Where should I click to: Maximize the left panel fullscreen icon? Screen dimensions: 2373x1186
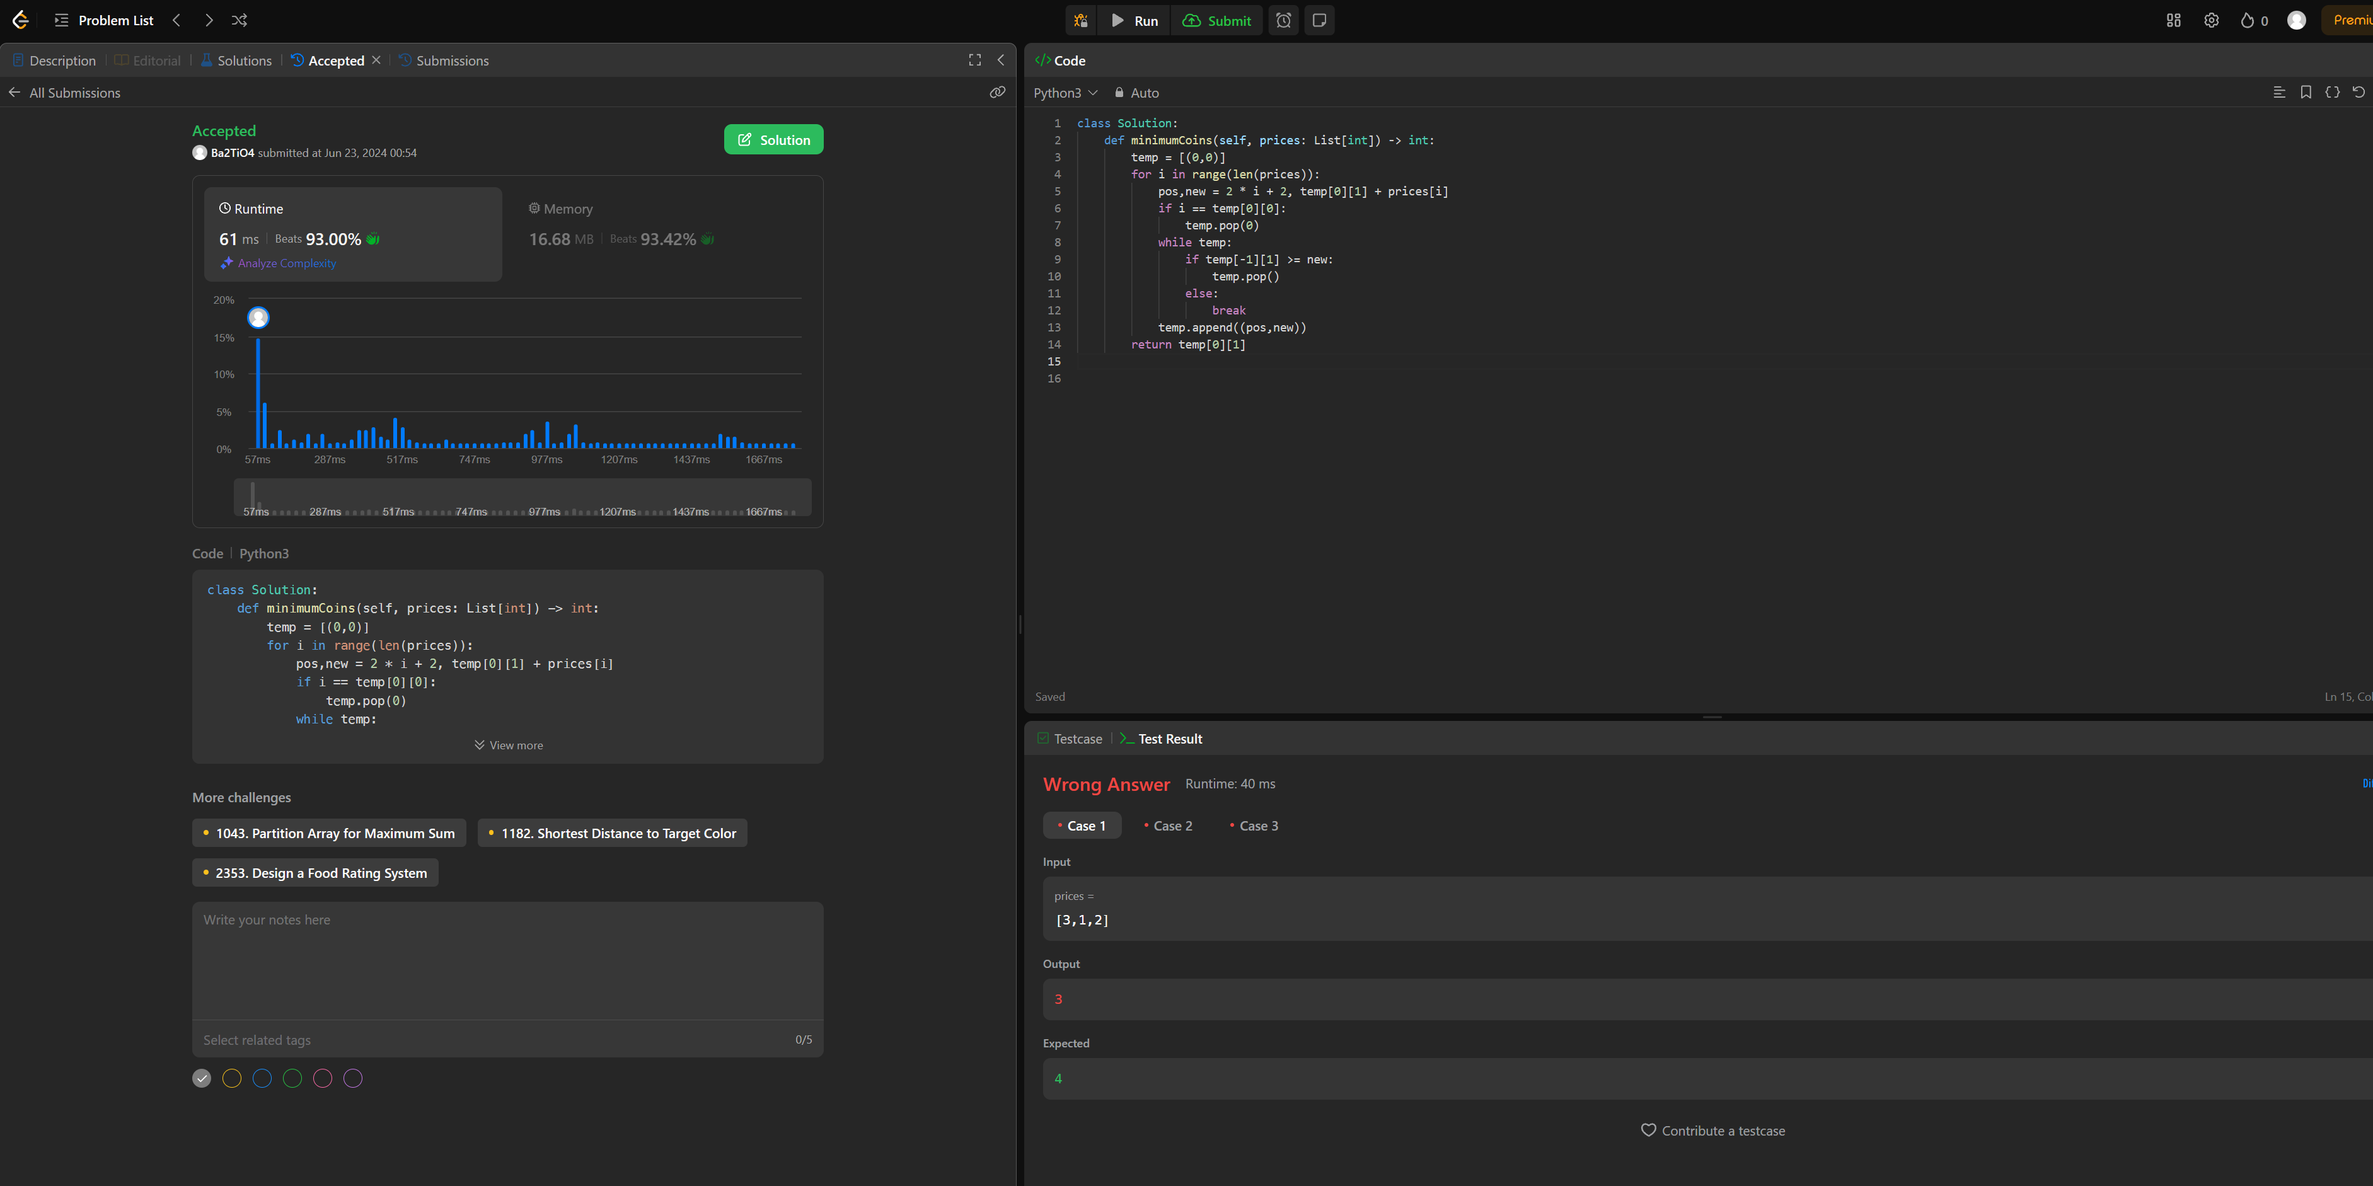point(974,60)
